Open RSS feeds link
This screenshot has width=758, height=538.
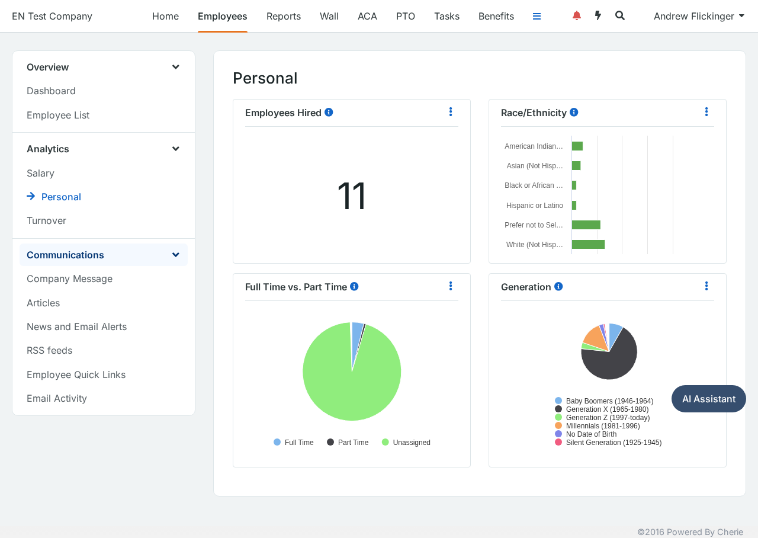[49, 350]
